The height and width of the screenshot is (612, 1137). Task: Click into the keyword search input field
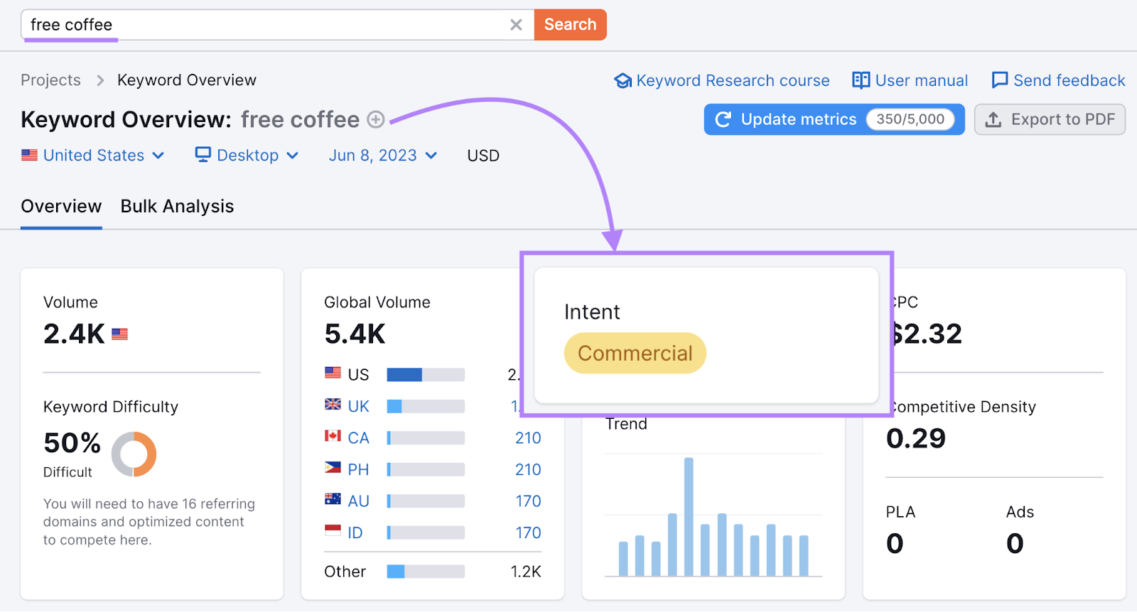[270, 25]
